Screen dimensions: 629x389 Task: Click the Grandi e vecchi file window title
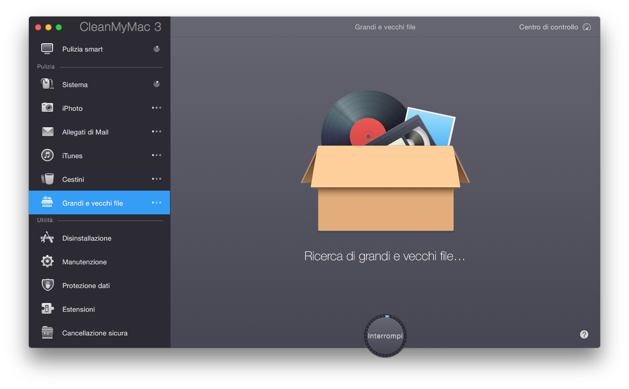(x=385, y=27)
